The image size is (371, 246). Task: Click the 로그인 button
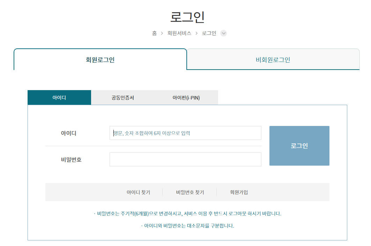[299, 145]
